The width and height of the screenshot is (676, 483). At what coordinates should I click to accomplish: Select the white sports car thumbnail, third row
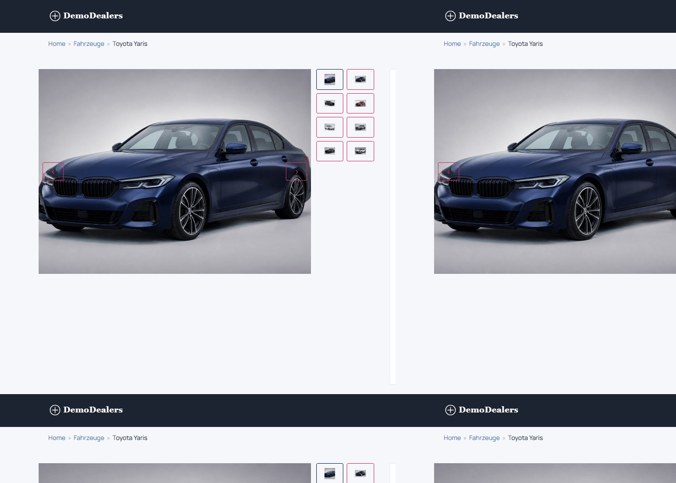330,127
